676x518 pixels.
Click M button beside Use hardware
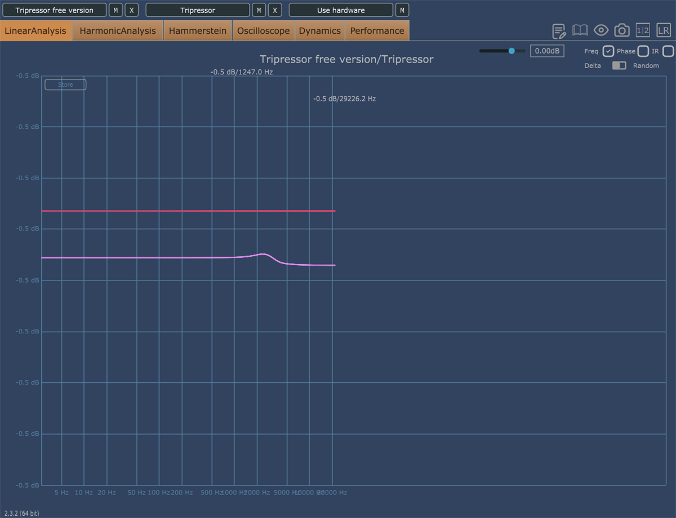(402, 10)
